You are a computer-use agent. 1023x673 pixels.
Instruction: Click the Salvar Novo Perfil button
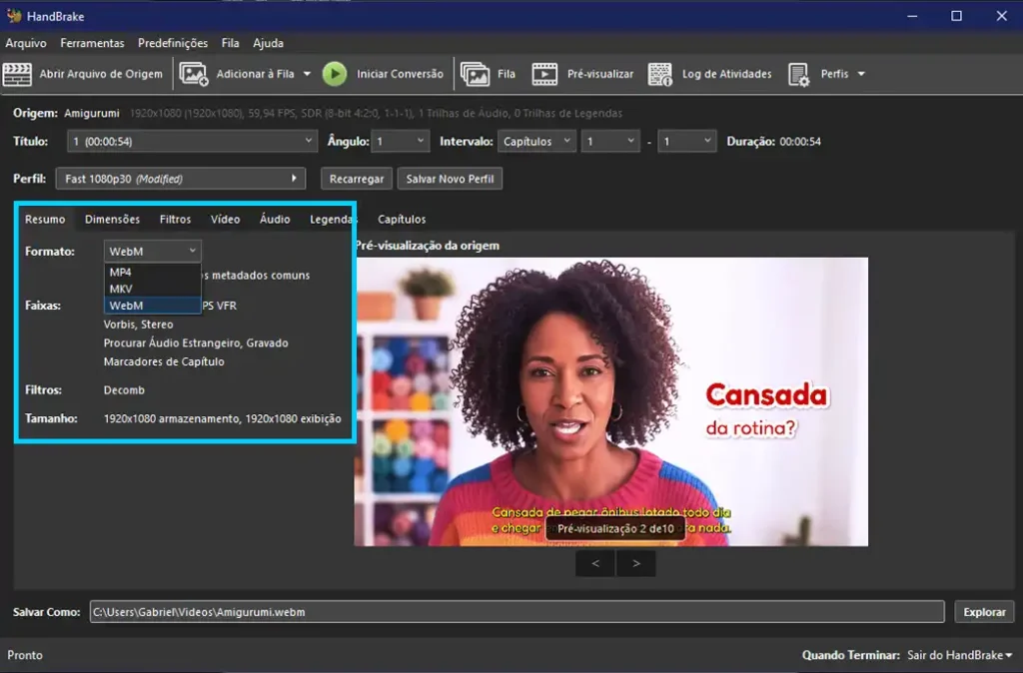pyautogui.click(x=450, y=179)
